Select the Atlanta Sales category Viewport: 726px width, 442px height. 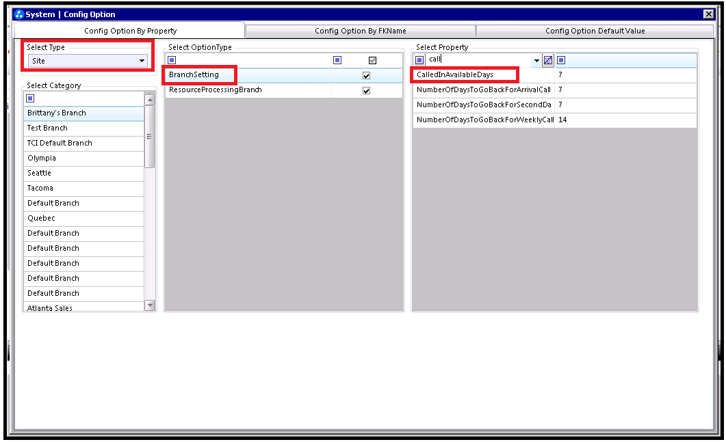pos(83,307)
